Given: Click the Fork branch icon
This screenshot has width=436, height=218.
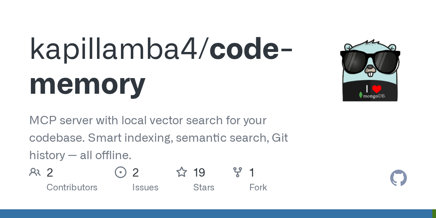Looking at the screenshot, I should click(238, 172).
